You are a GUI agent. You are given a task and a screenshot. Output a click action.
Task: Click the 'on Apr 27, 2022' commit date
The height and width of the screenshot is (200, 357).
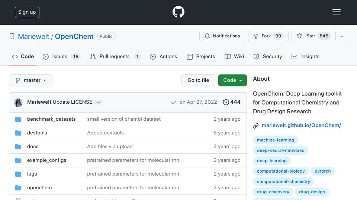198,102
